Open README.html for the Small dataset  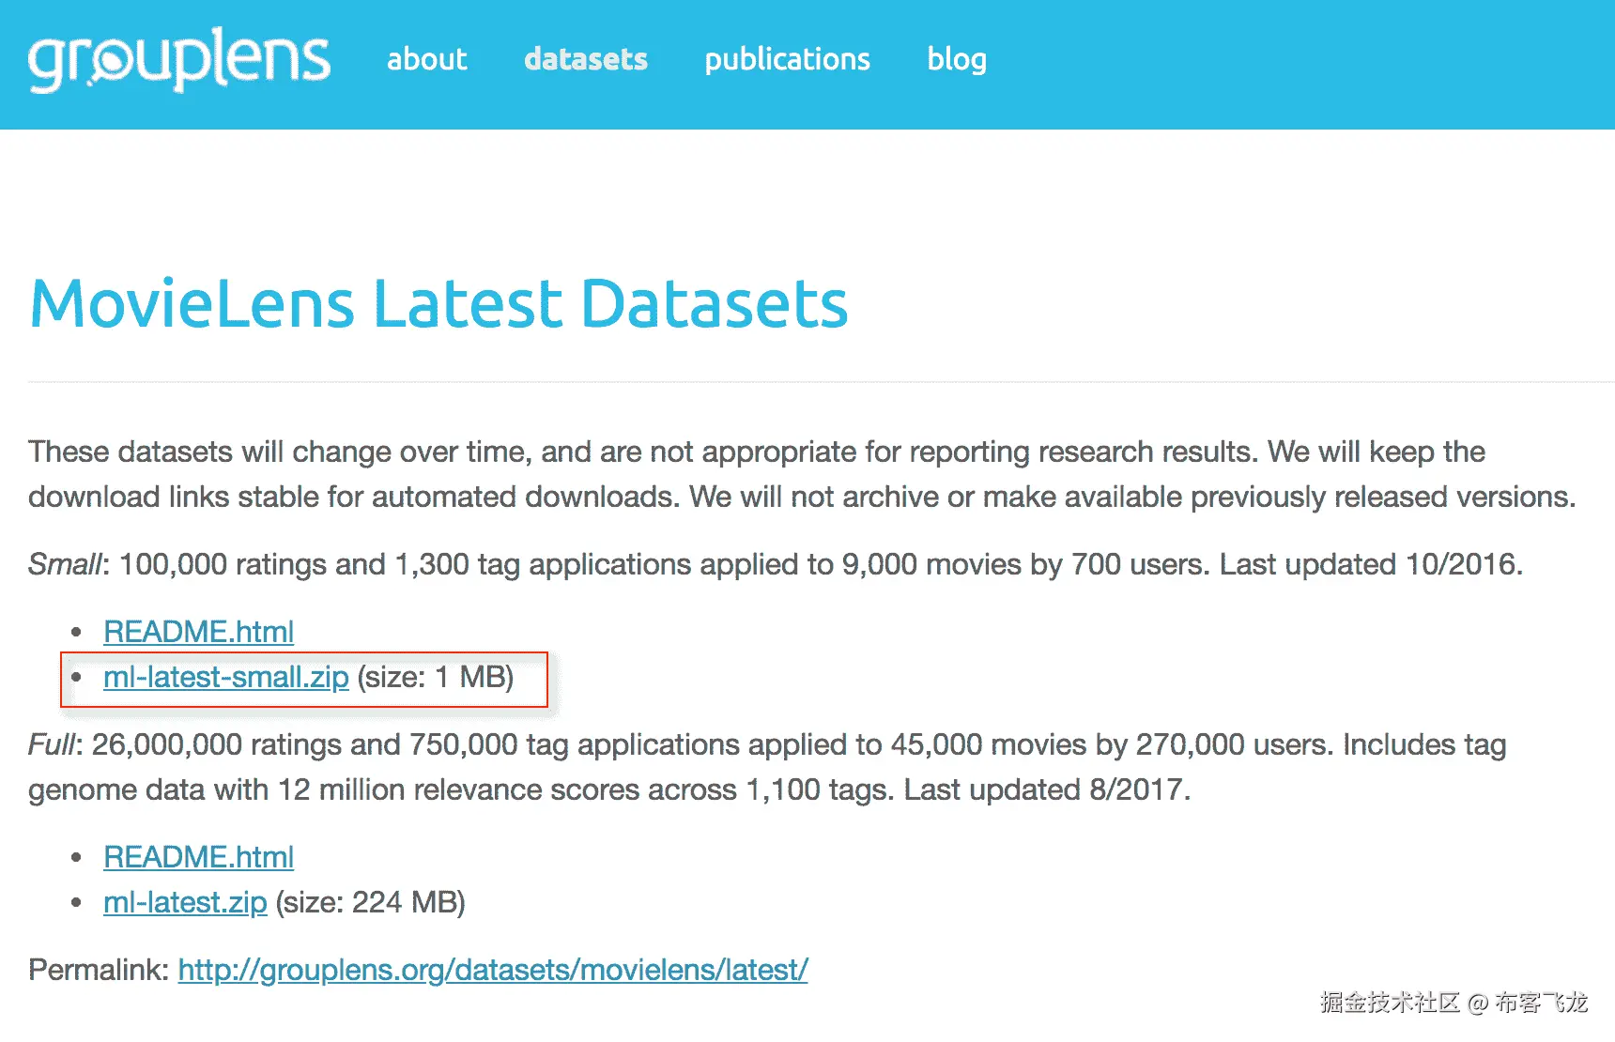coord(198,632)
